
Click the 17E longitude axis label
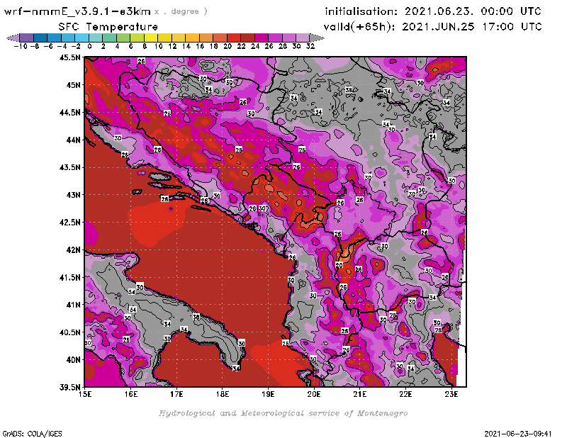tap(176, 394)
